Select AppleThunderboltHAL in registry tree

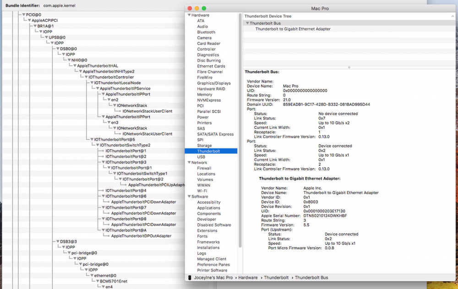pyautogui.click(x=98, y=66)
